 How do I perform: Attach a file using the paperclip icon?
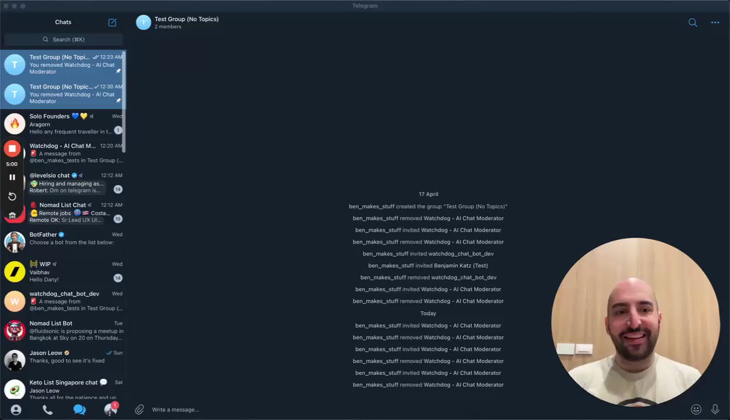[x=139, y=409]
